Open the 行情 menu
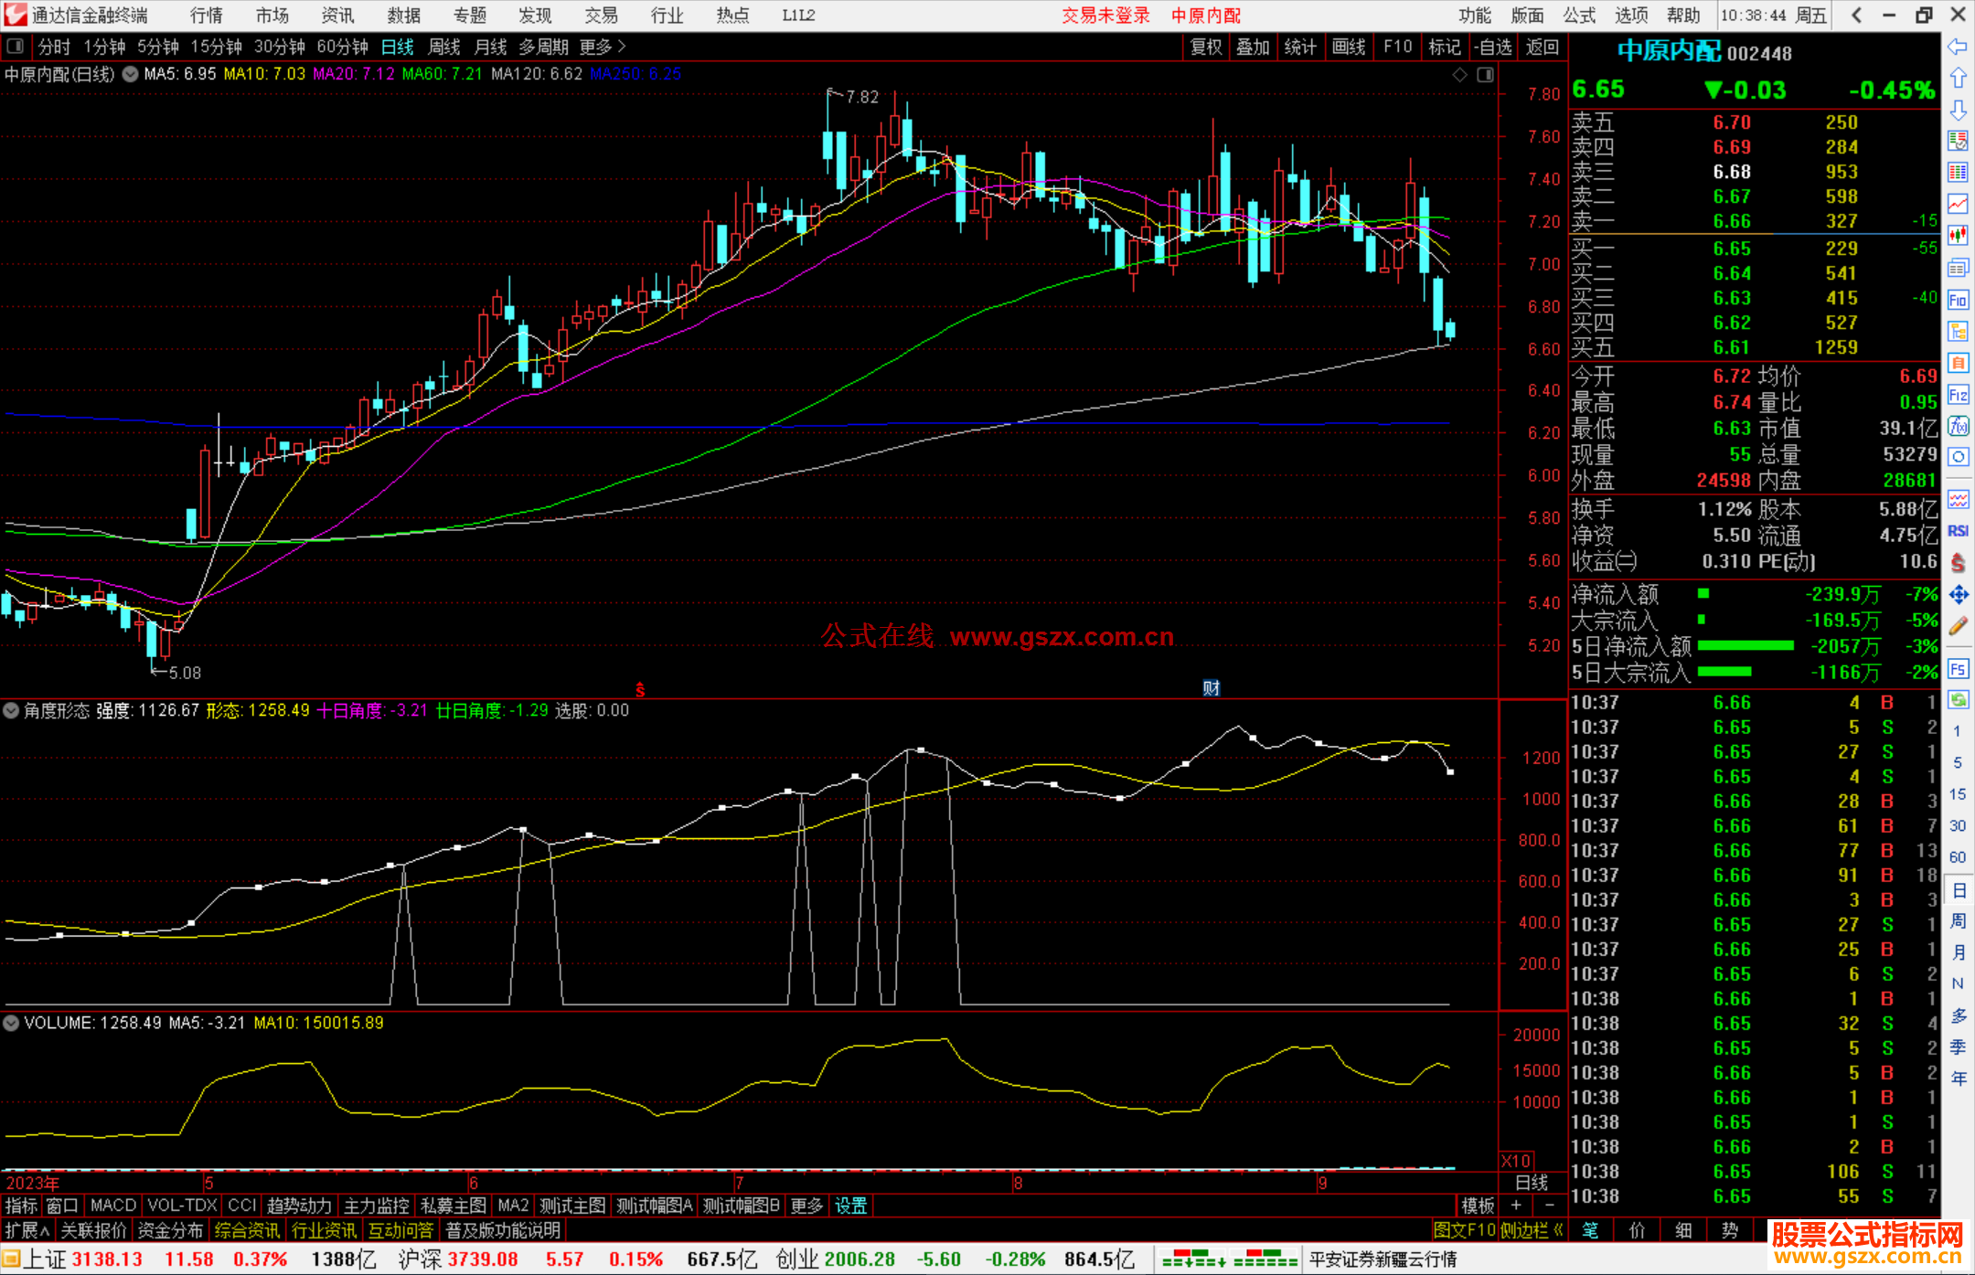 tap(206, 16)
